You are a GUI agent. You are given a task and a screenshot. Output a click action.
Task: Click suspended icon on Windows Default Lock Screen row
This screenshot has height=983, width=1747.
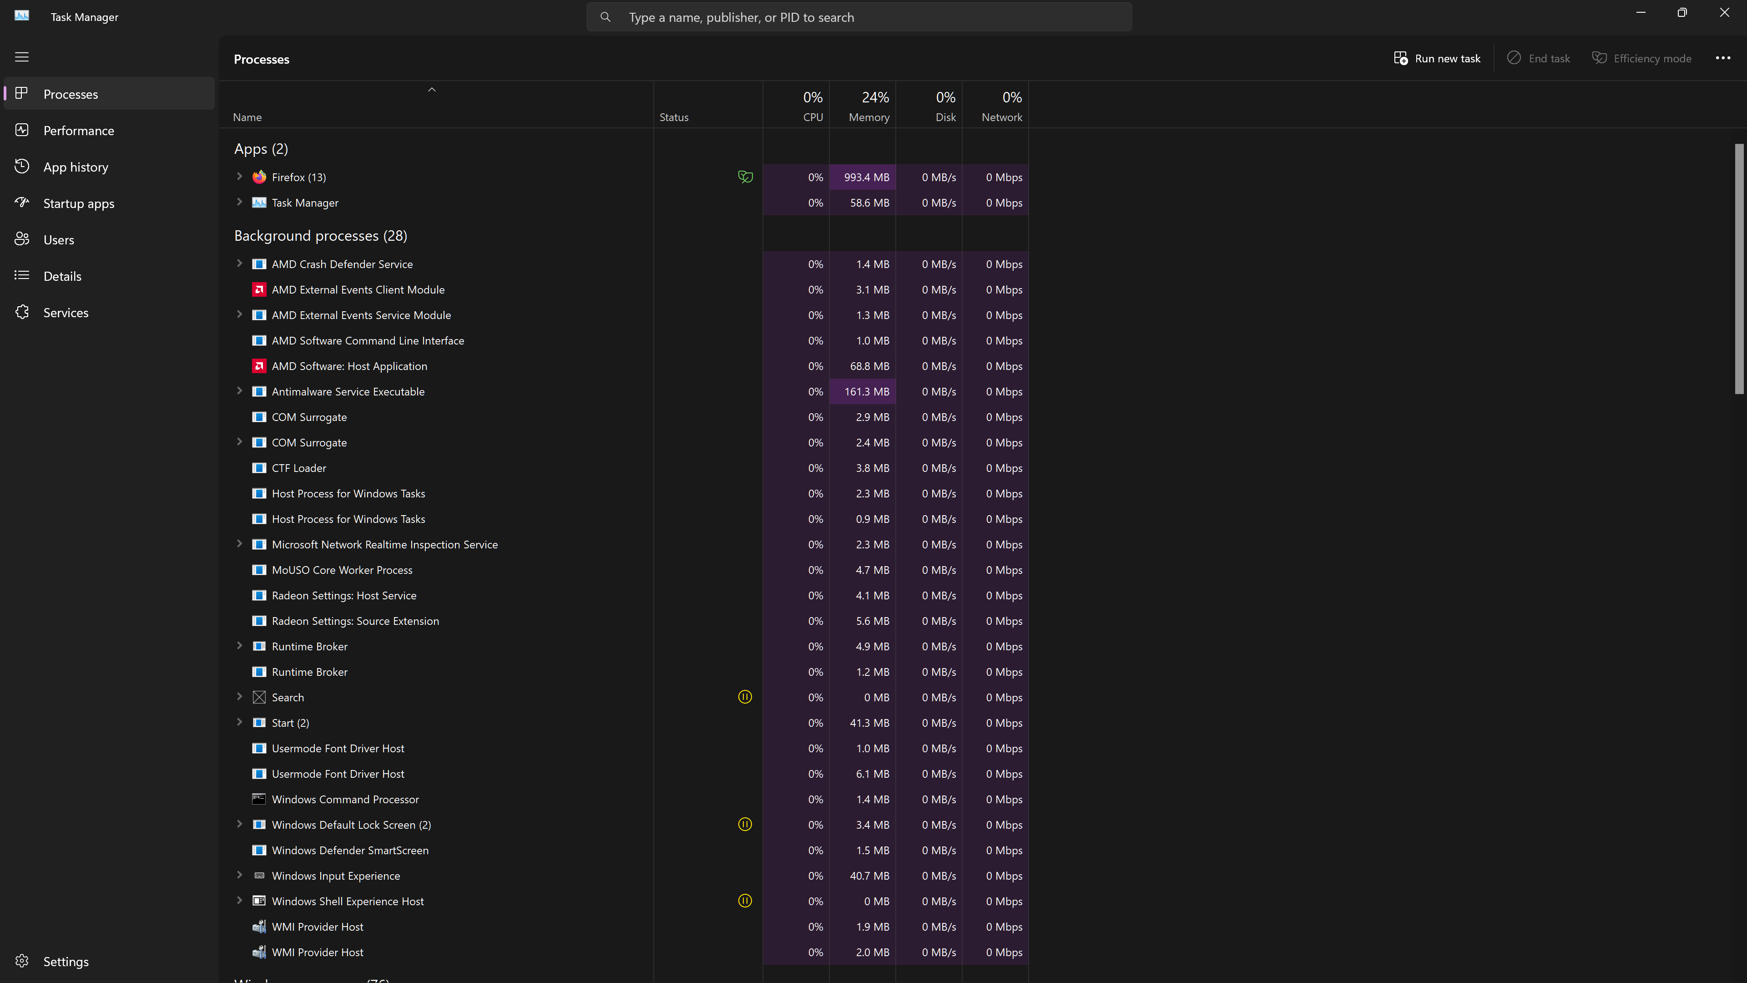pos(745,824)
